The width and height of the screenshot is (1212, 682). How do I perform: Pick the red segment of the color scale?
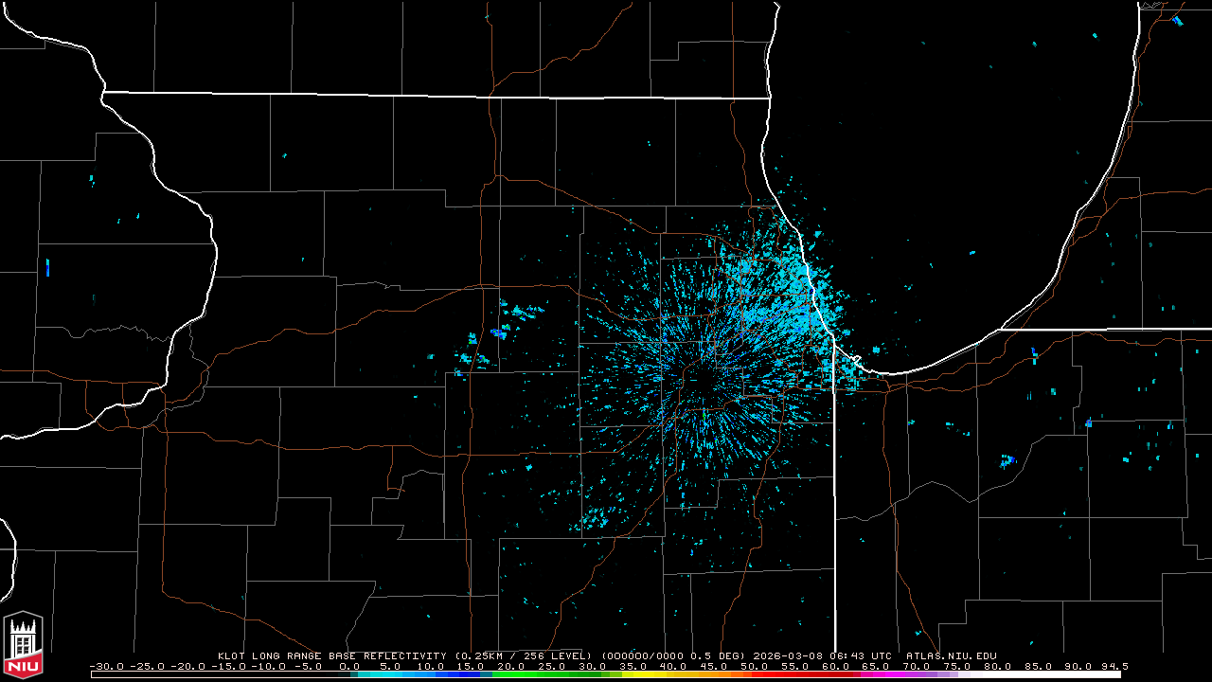point(800,674)
